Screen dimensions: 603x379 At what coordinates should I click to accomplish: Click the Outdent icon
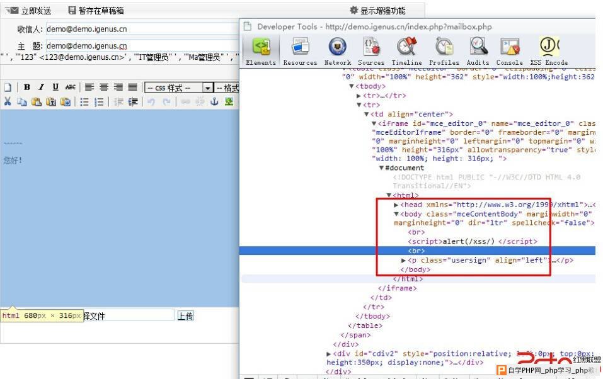[x=118, y=101]
